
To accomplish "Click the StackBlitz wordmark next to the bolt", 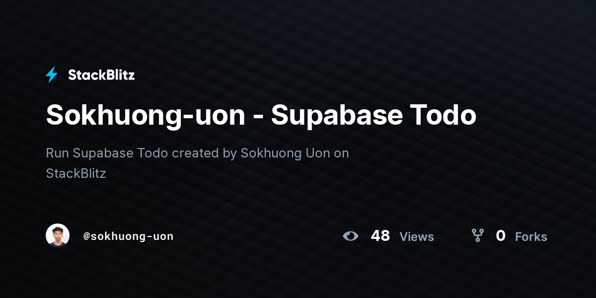I will 101,75.
